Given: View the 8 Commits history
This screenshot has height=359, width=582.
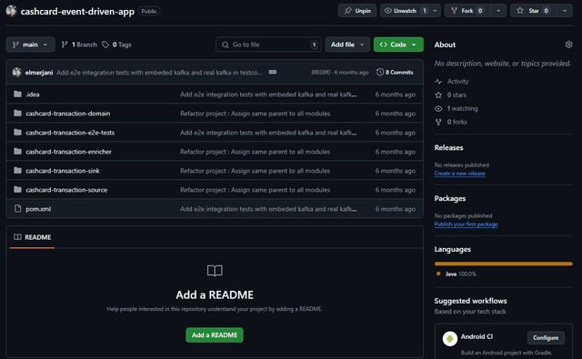Looking at the screenshot, I should [x=395, y=73].
